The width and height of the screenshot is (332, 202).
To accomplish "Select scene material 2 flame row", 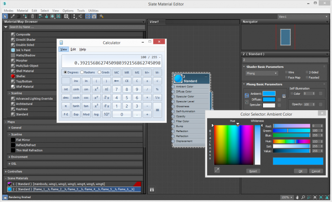I will point(74,189).
